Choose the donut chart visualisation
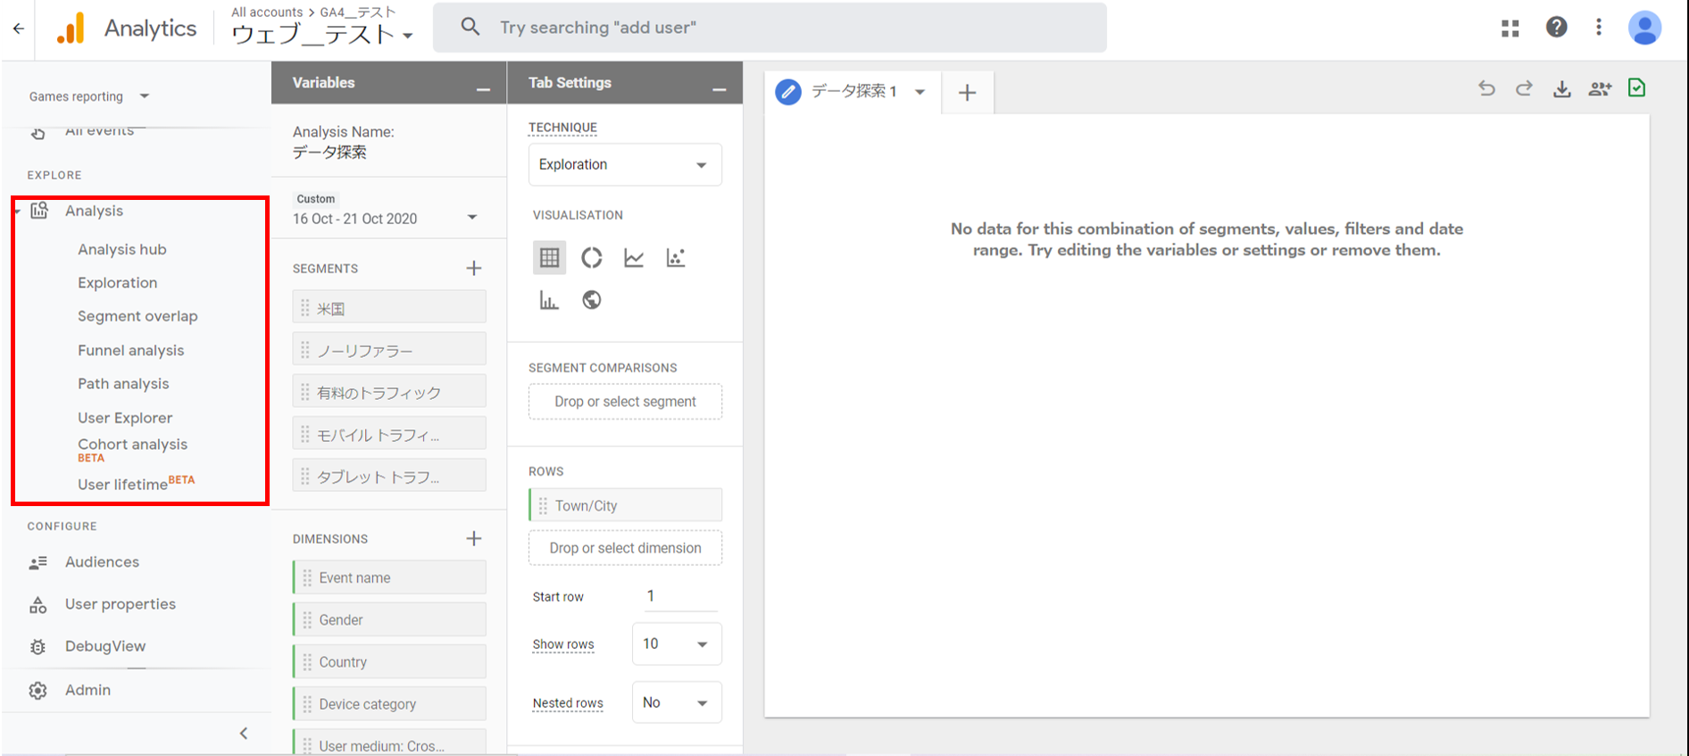The height and width of the screenshot is (756, 1689). pos(591,258)
